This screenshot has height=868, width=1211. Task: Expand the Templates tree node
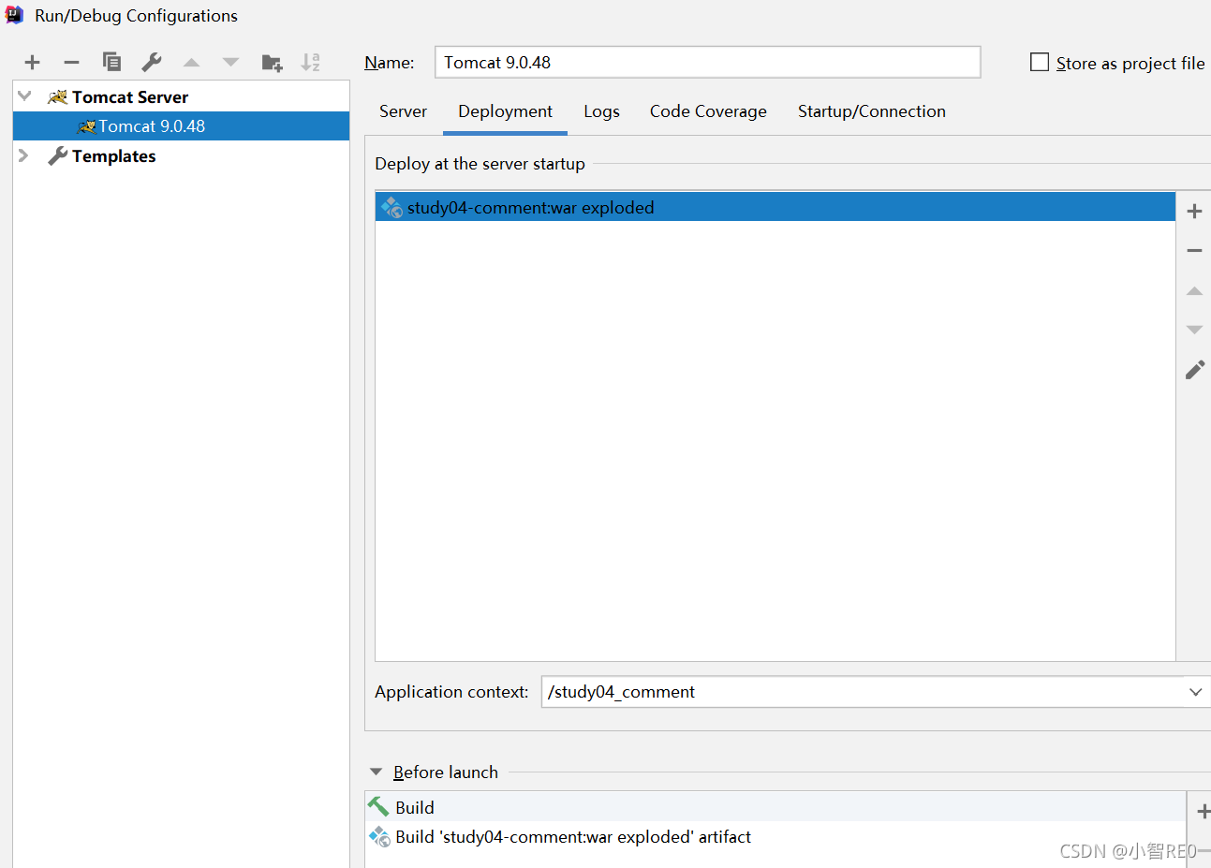23,155
